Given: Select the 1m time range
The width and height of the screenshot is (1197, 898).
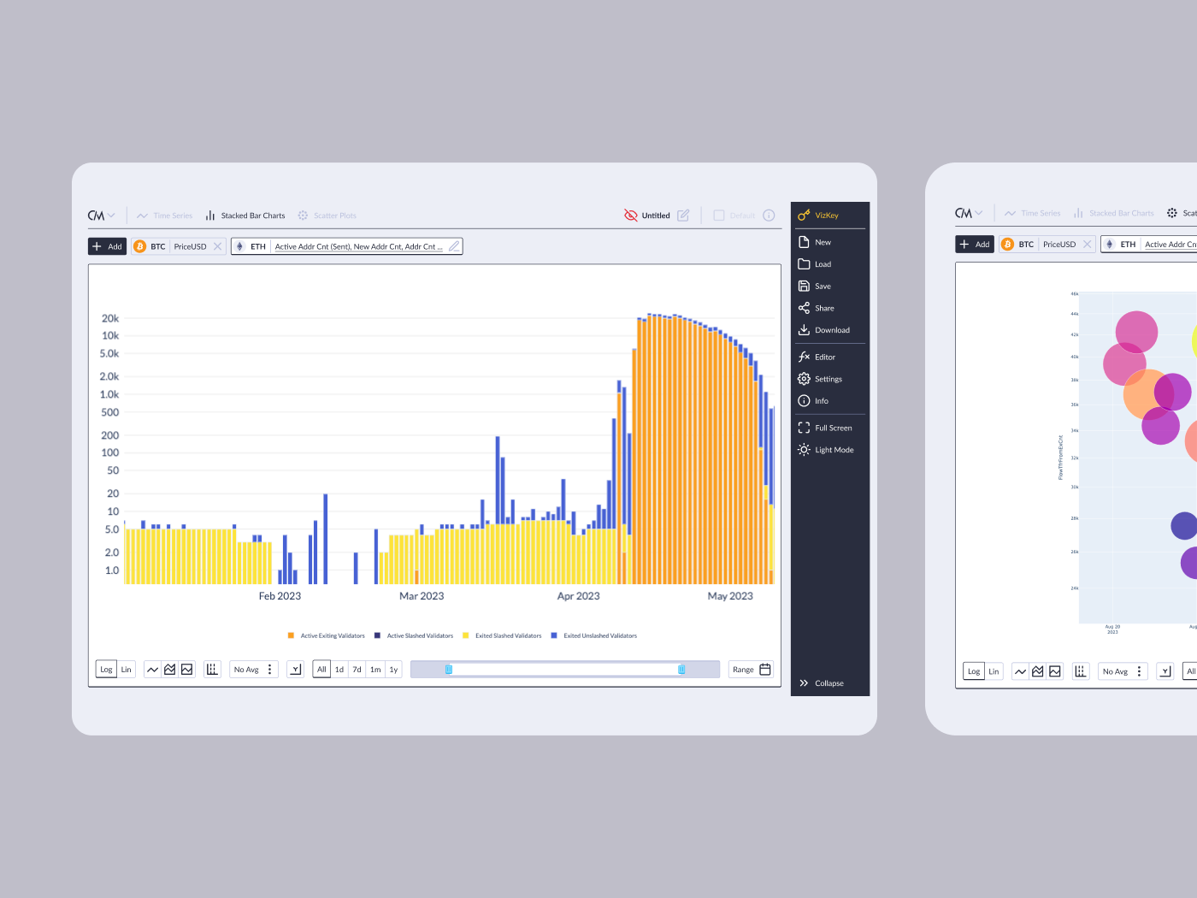Looking at the screenshot, I should [375, 670].
